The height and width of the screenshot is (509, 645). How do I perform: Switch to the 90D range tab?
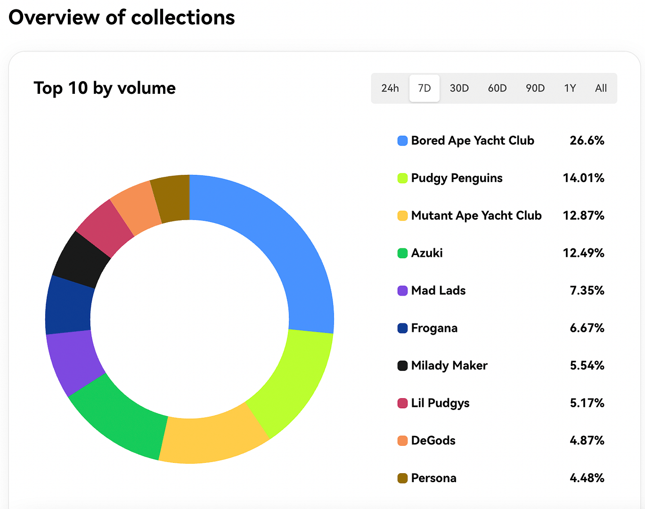[535, 88]
